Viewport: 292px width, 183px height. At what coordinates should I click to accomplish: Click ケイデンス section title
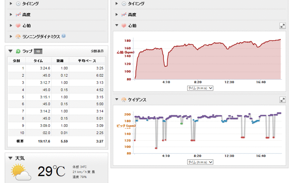[x=137, y=100]
